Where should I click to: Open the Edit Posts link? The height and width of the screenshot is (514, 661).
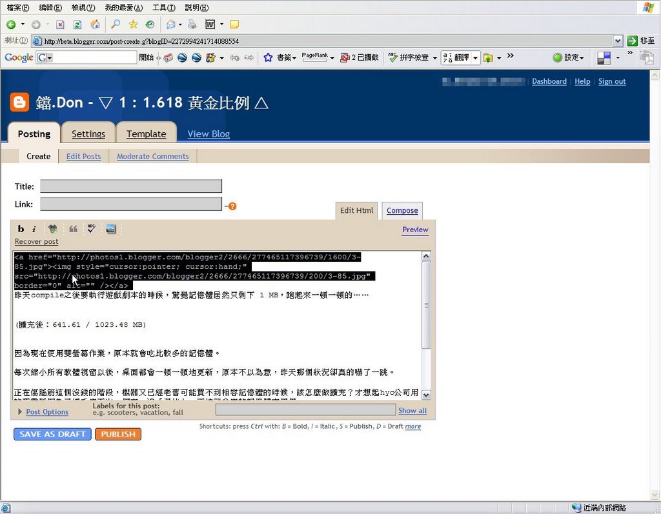click(x=83, y=156)
